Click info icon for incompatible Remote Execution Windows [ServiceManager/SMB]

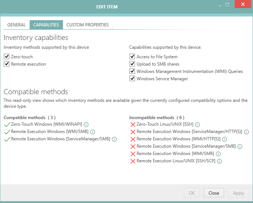point(240,147)
